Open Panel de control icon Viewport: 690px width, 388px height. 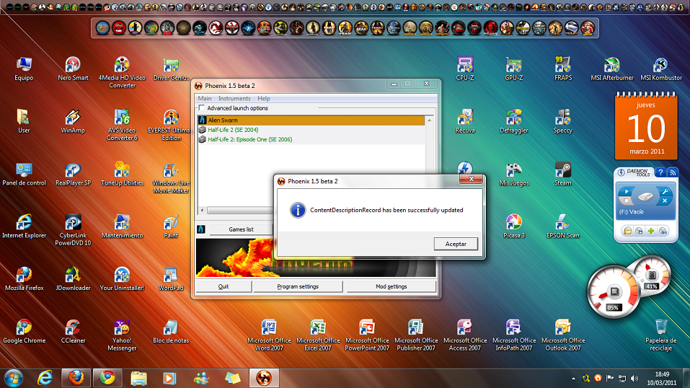point(24,174)
